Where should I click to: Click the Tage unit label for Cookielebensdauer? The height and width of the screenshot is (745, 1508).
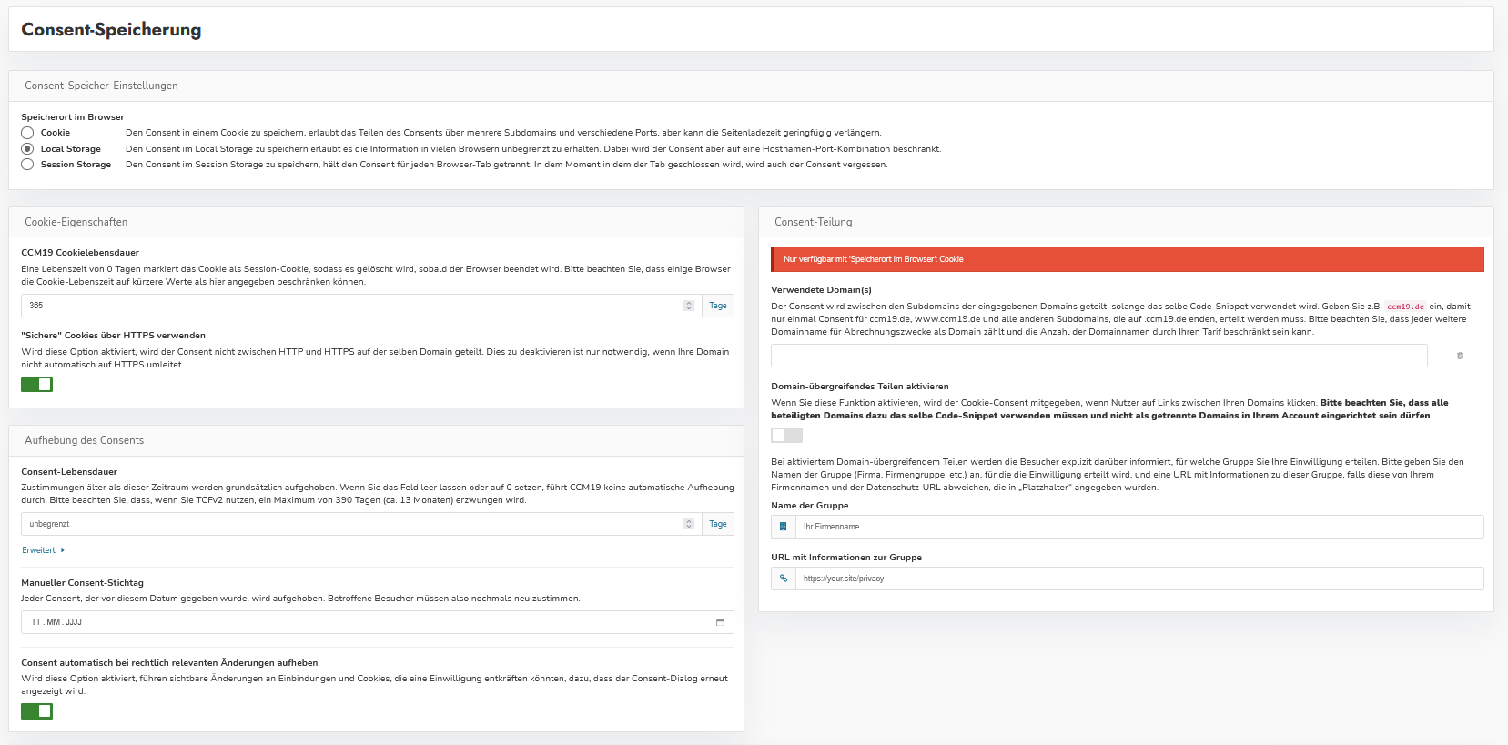[x=717, y=306]
